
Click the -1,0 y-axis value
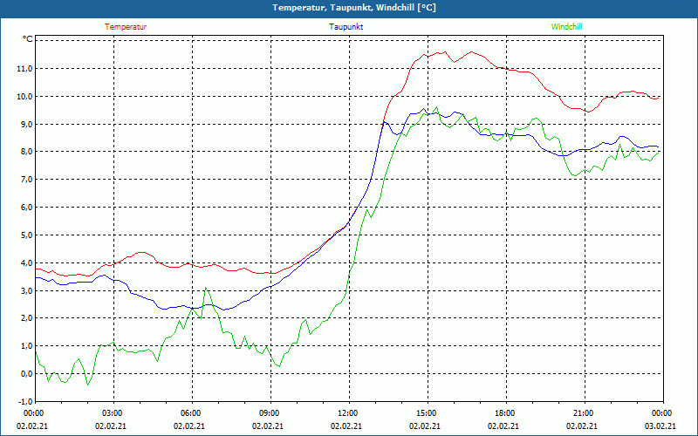click(x=26, y=401)
